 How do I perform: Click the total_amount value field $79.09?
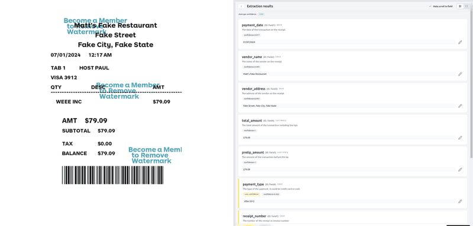[x=349, y=137]
